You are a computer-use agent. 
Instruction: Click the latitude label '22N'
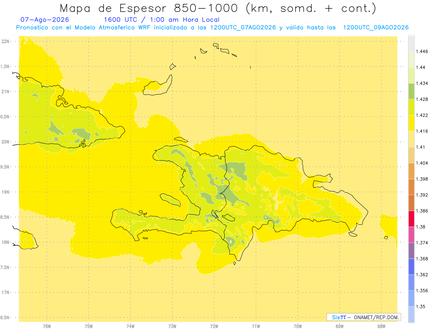point(6,41)
